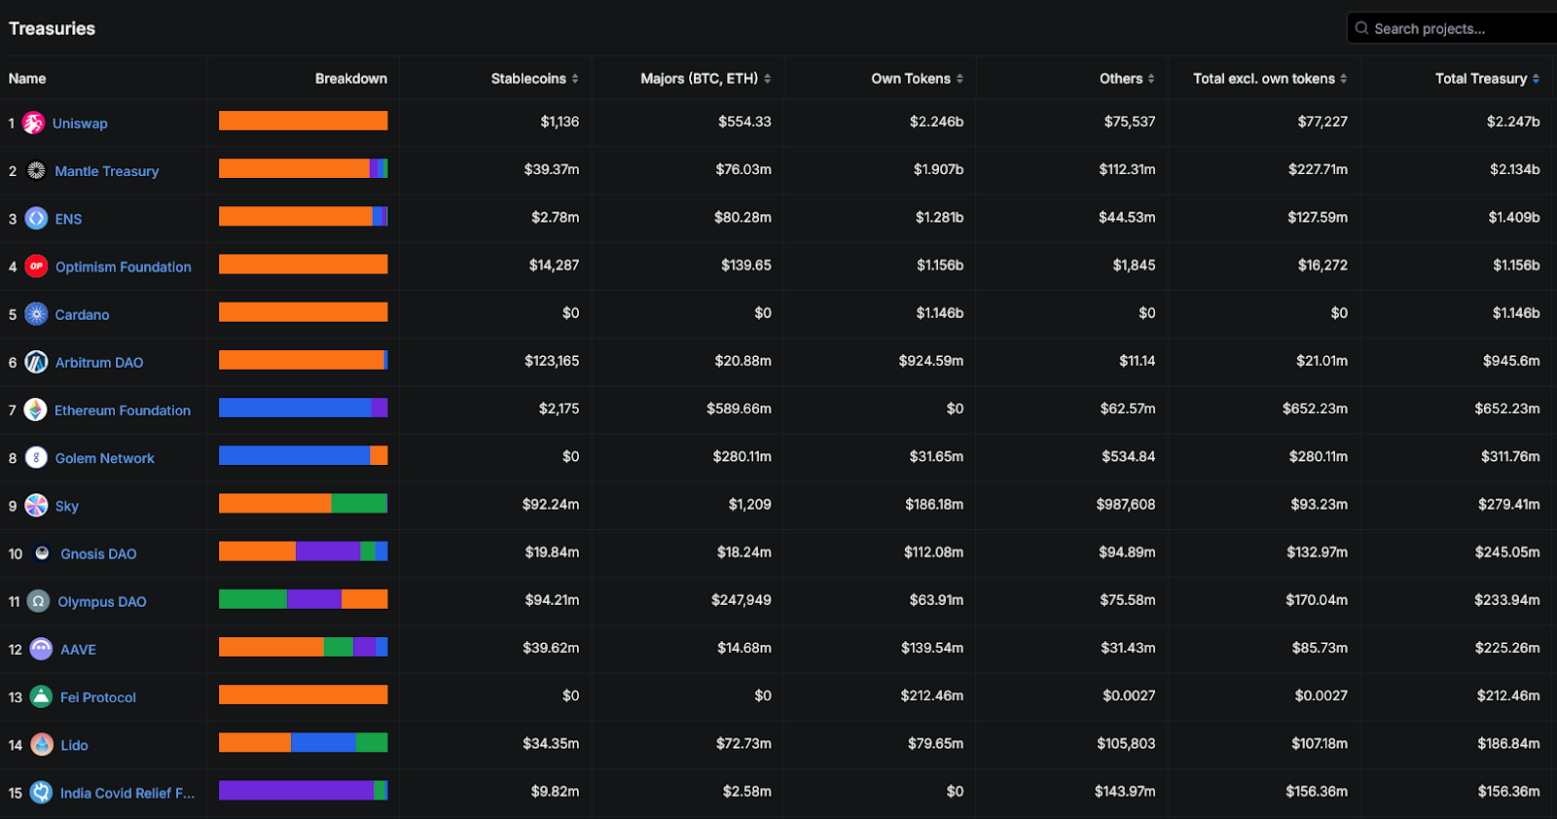The width and height of the screenshot is (1557, 819).
Task: Click the Optimism Foundation red OP icon
Action: 36,267
